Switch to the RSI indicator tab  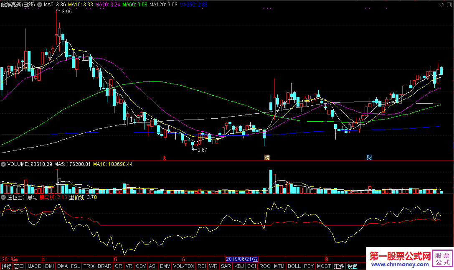pyautogui.click(x=202, y=266)
